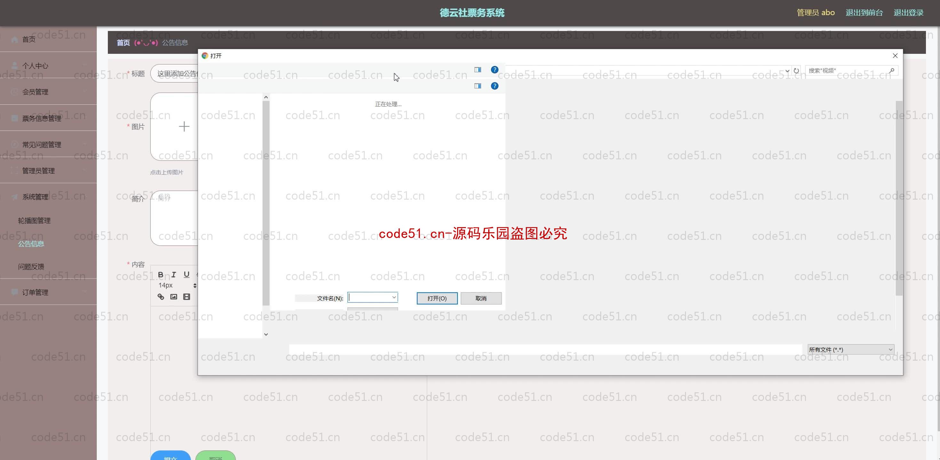Click the magnifier icon in the dialog search box
Image resolution: width=940 pixels, height=460 pixels.
tap(891, 71)
